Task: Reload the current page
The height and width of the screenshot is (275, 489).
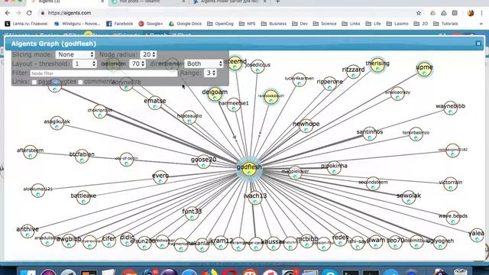Action: coord(29,13)
